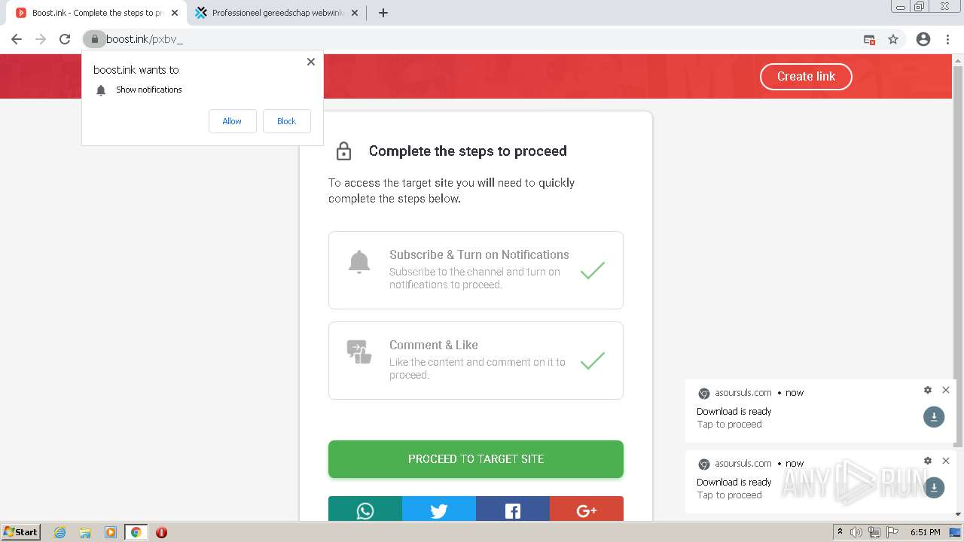The image size is (964, 542).
Task: Click download icon in first notification
Action: click(934, 416)
